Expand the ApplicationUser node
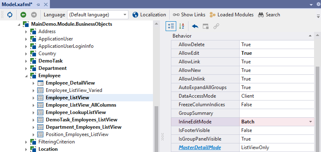The height and width of the screenshot is (152, 321). pos(26,39)
